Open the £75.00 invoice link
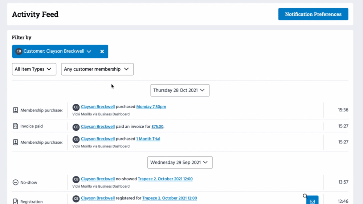The height and width of the screenshot is (204, 363). [157, 127]
